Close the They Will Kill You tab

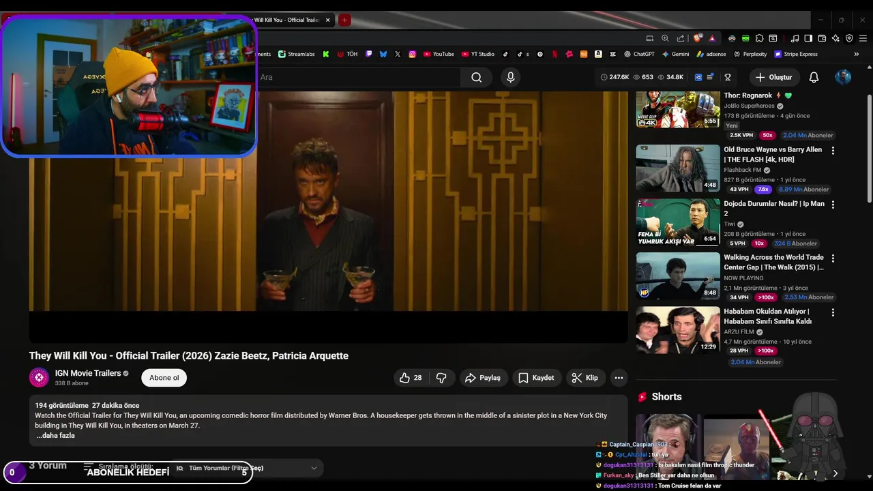coord(328,20)
